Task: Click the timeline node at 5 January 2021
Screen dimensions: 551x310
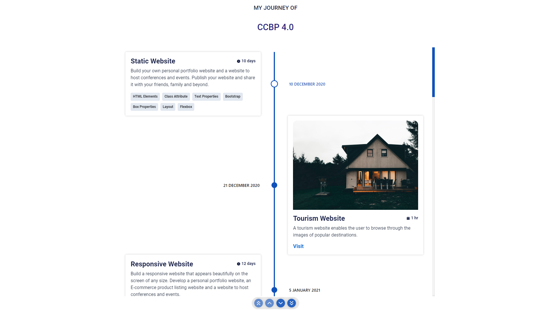Action: click(x=275, y=290)
